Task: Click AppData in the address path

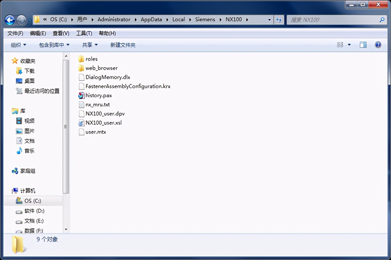Action: tap(151, 19)
